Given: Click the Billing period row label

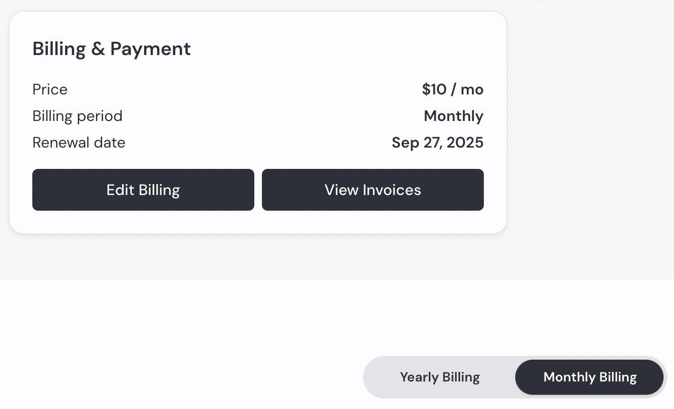Looking at the screenshot, I should tap(77, 116).
